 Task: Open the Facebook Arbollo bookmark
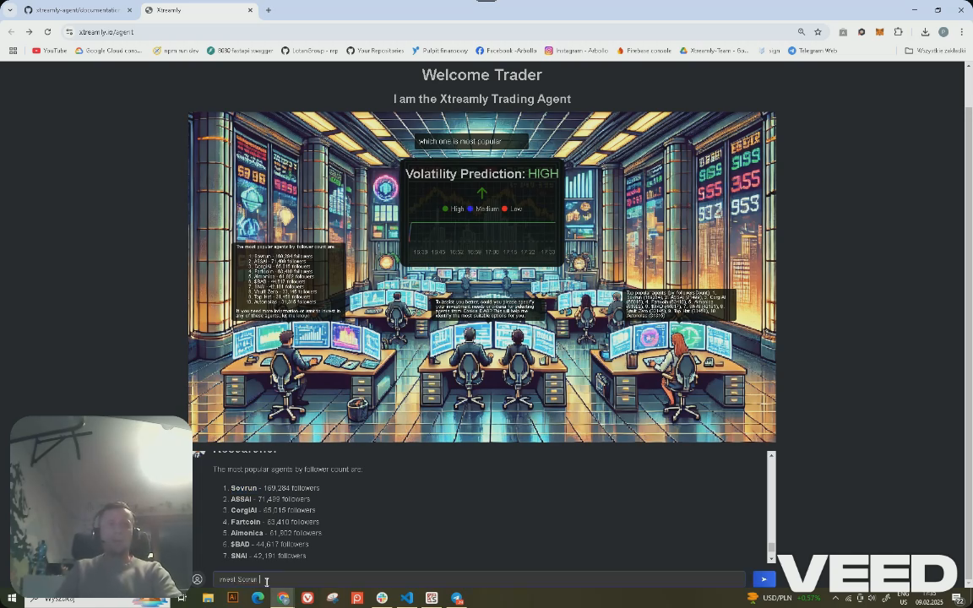[x=507, y=51]
